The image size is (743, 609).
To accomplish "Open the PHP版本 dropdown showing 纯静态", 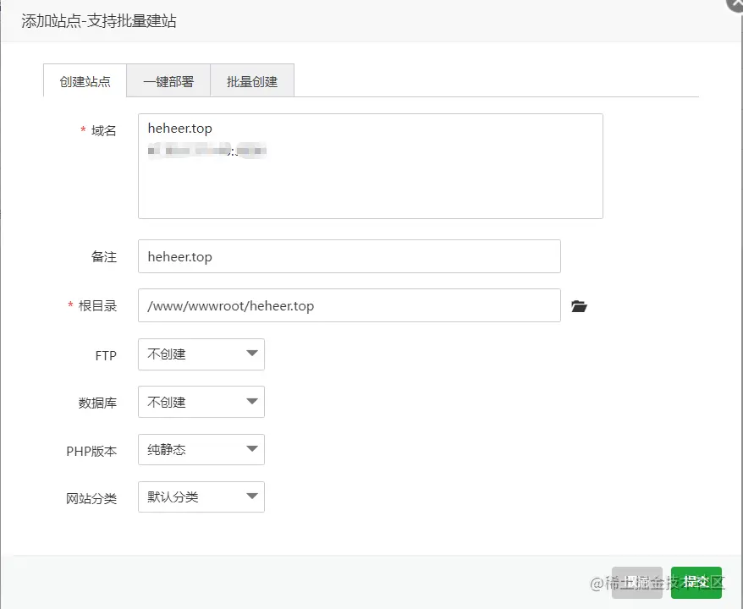I will tap(201, 449).
